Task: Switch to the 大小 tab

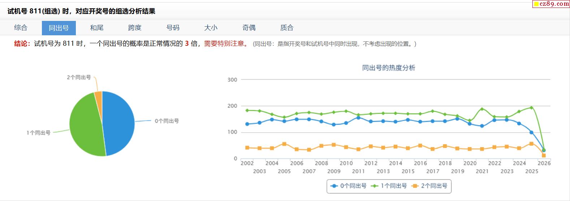Action: 211,28
